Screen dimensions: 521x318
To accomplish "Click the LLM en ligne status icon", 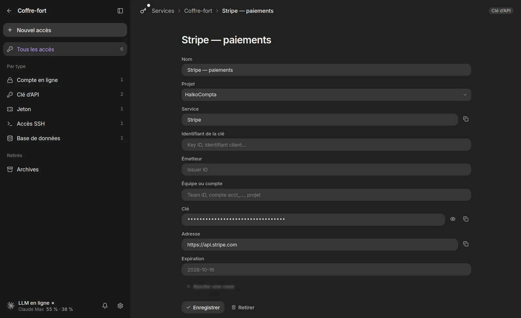I will click(11, 306).
